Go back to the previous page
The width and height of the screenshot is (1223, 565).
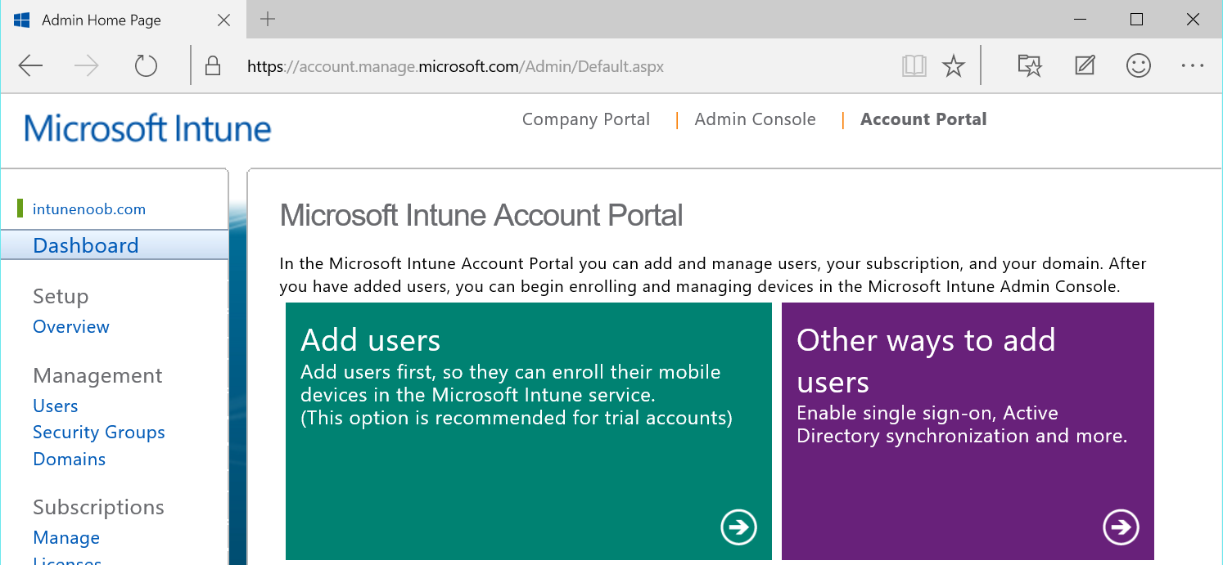tap(30, 66)
